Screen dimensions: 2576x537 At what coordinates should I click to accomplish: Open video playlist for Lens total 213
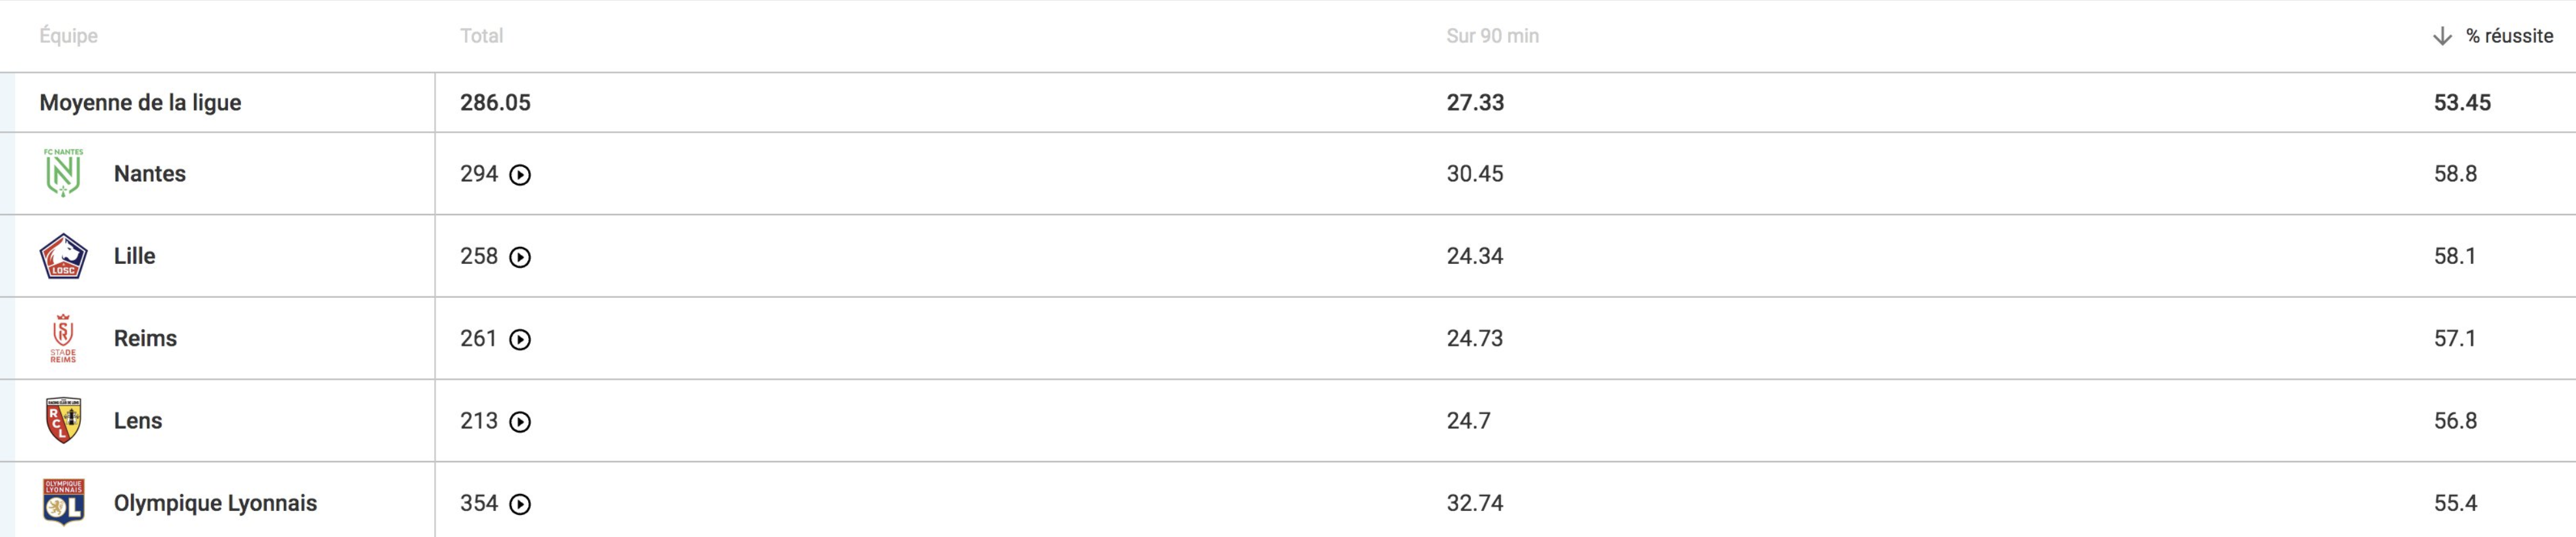[x=520, y=422]
